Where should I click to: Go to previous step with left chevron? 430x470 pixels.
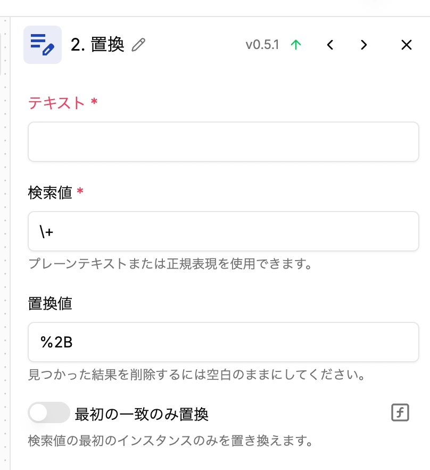(330, 45)
